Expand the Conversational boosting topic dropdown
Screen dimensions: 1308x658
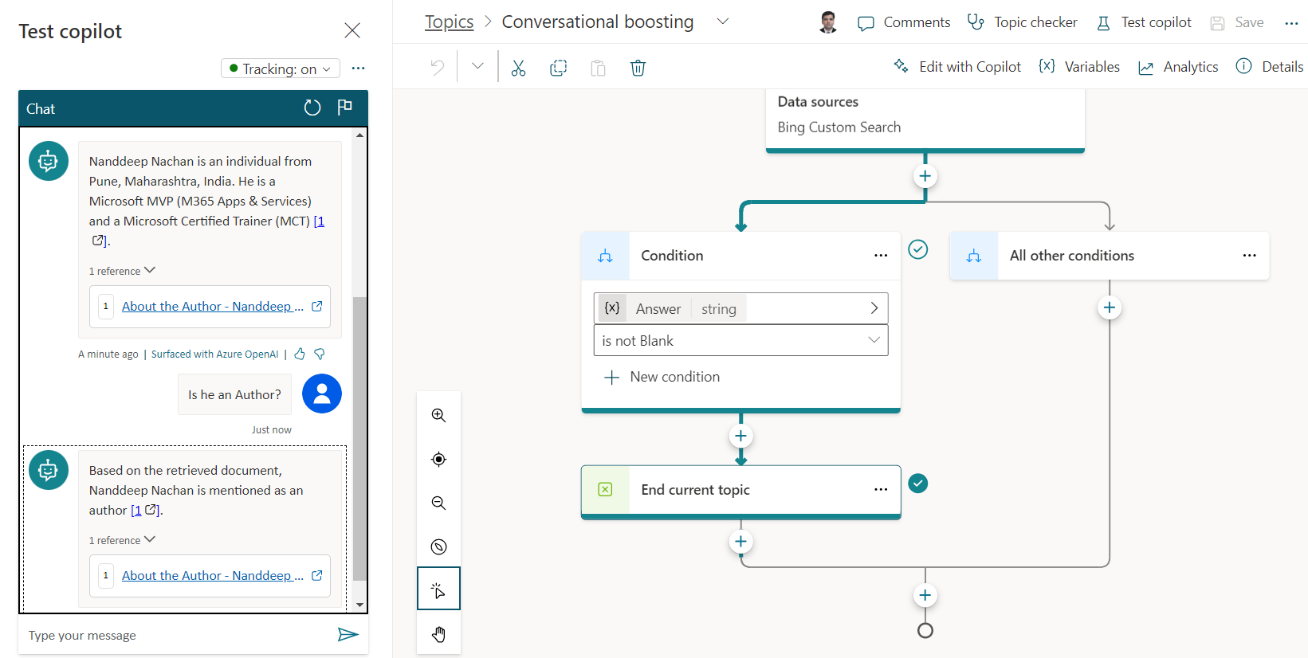[723, 22]
